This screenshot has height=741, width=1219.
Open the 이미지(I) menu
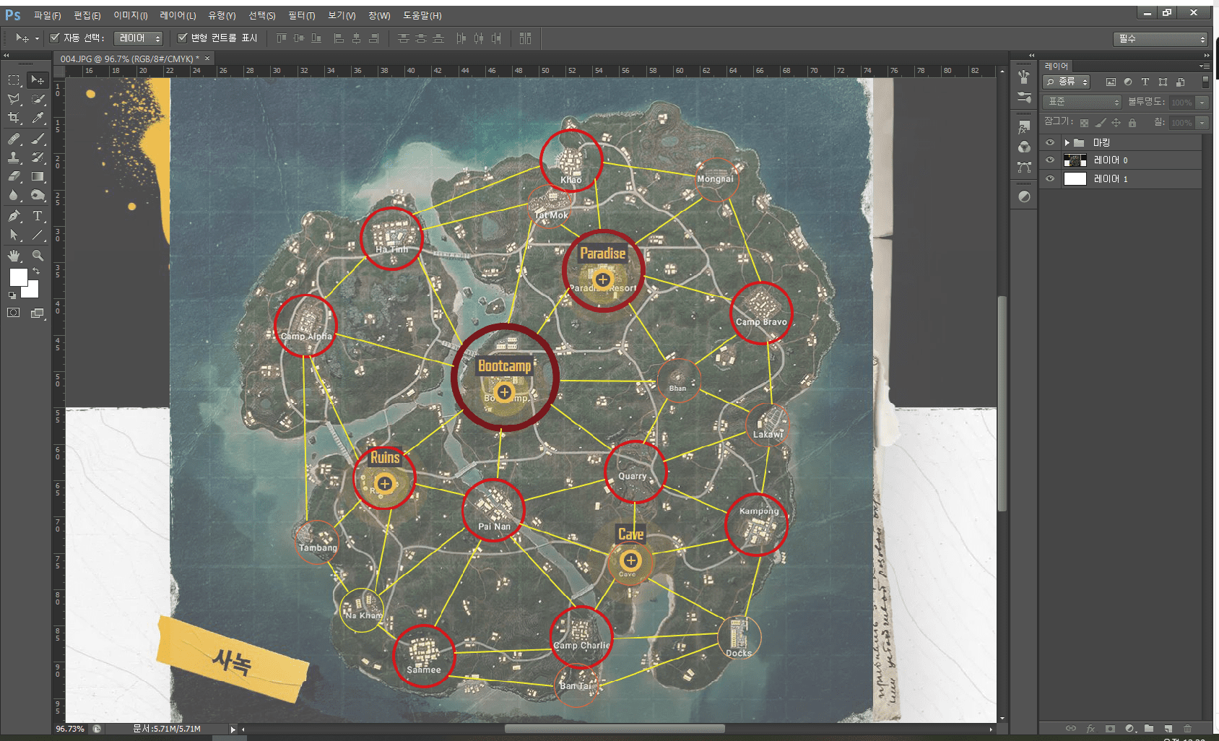click(x=130, y=15)
